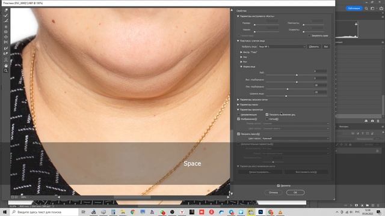Click the Chin Height slider handle

[x=297, y=82]
